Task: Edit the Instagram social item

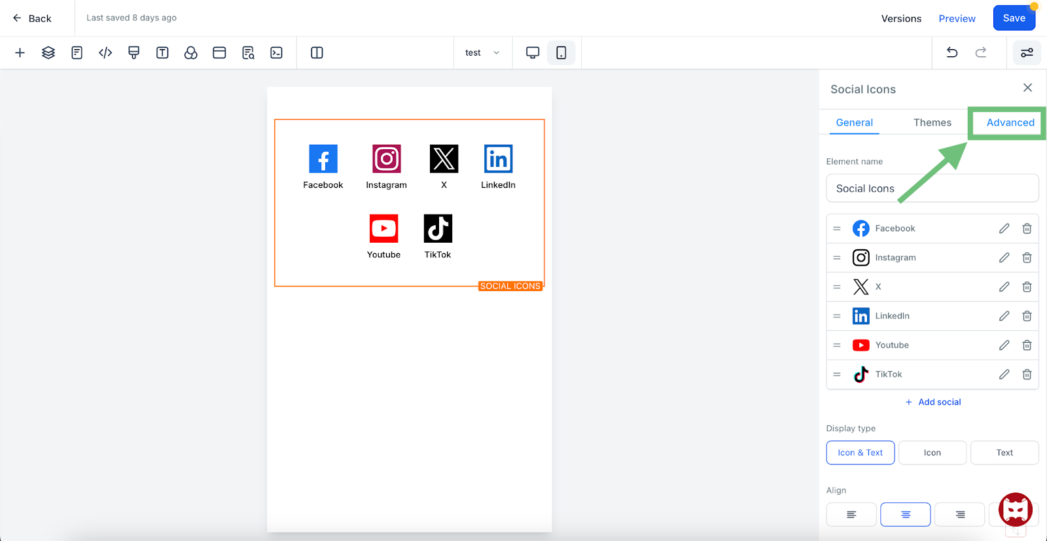Action: pos(1004,258)
